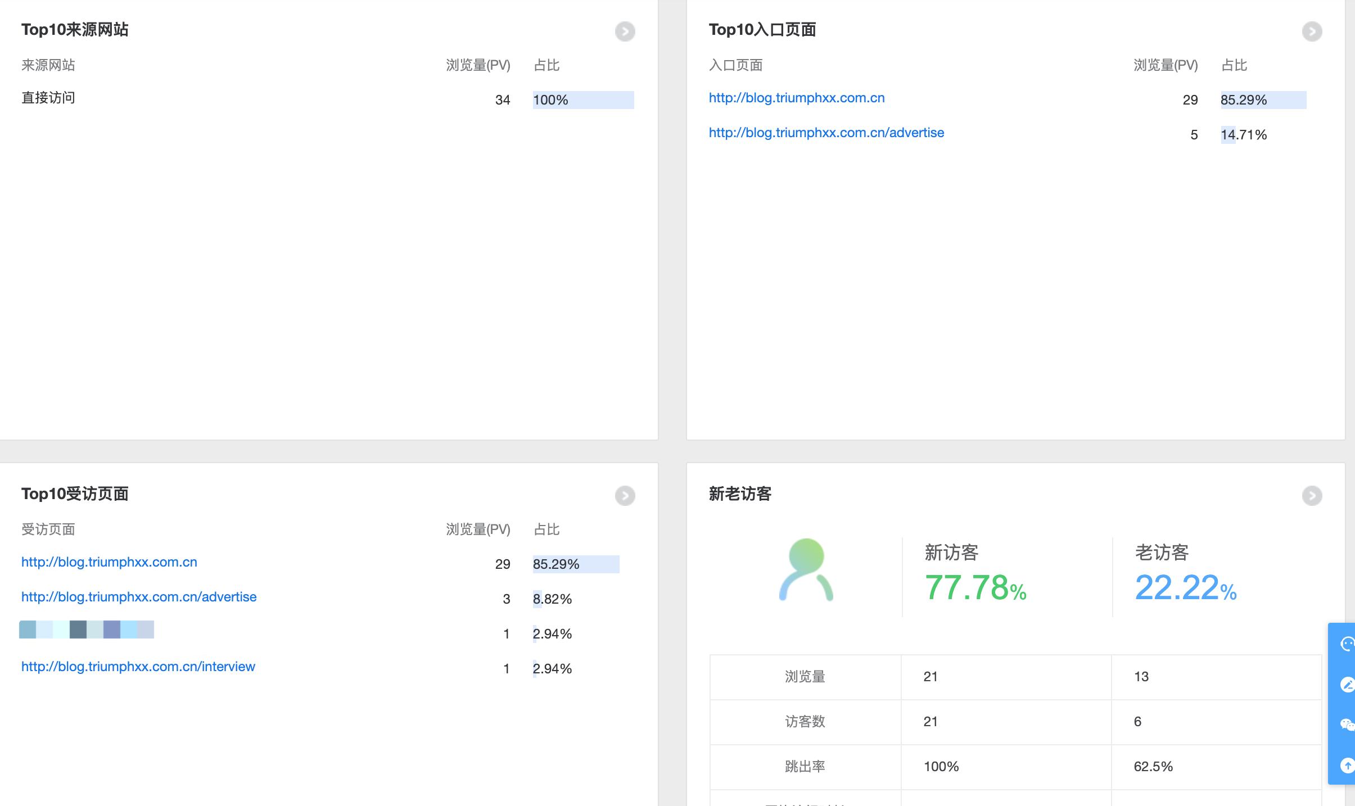Click the back-to-top arrow in the floating sidebar
Screen dimensions: 1355x806
pos(1349,766)
